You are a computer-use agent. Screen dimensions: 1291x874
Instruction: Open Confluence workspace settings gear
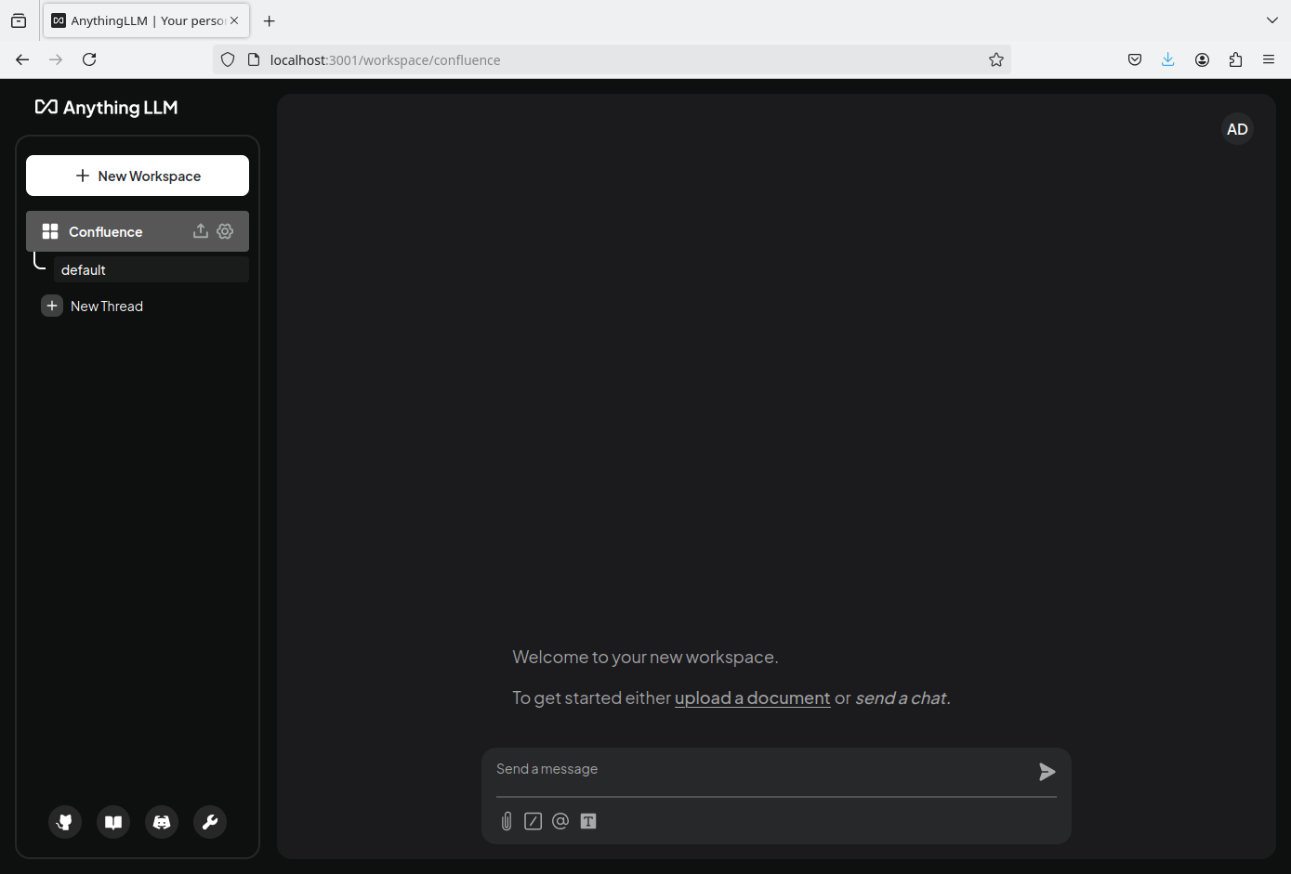point(225,231)
